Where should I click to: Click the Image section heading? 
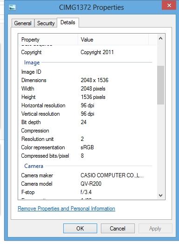[x=32, y=63]
